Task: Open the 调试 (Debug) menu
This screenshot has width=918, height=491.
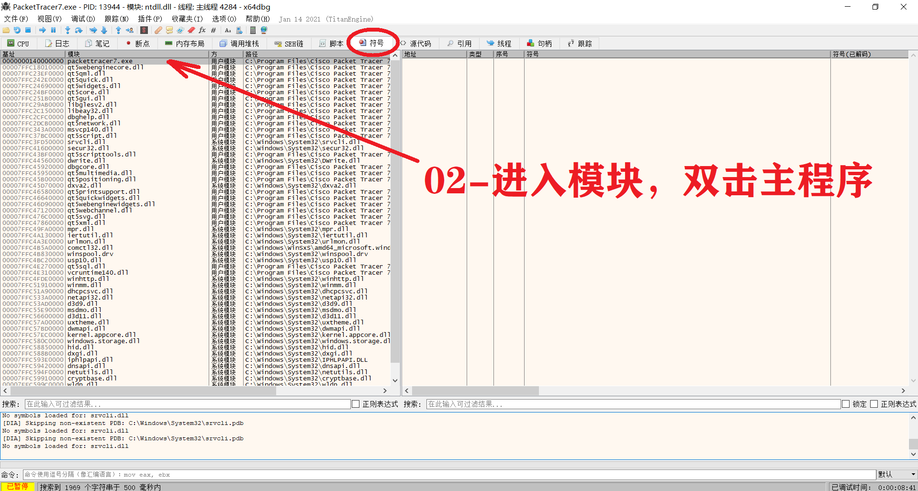Action: tap(83, 19)
